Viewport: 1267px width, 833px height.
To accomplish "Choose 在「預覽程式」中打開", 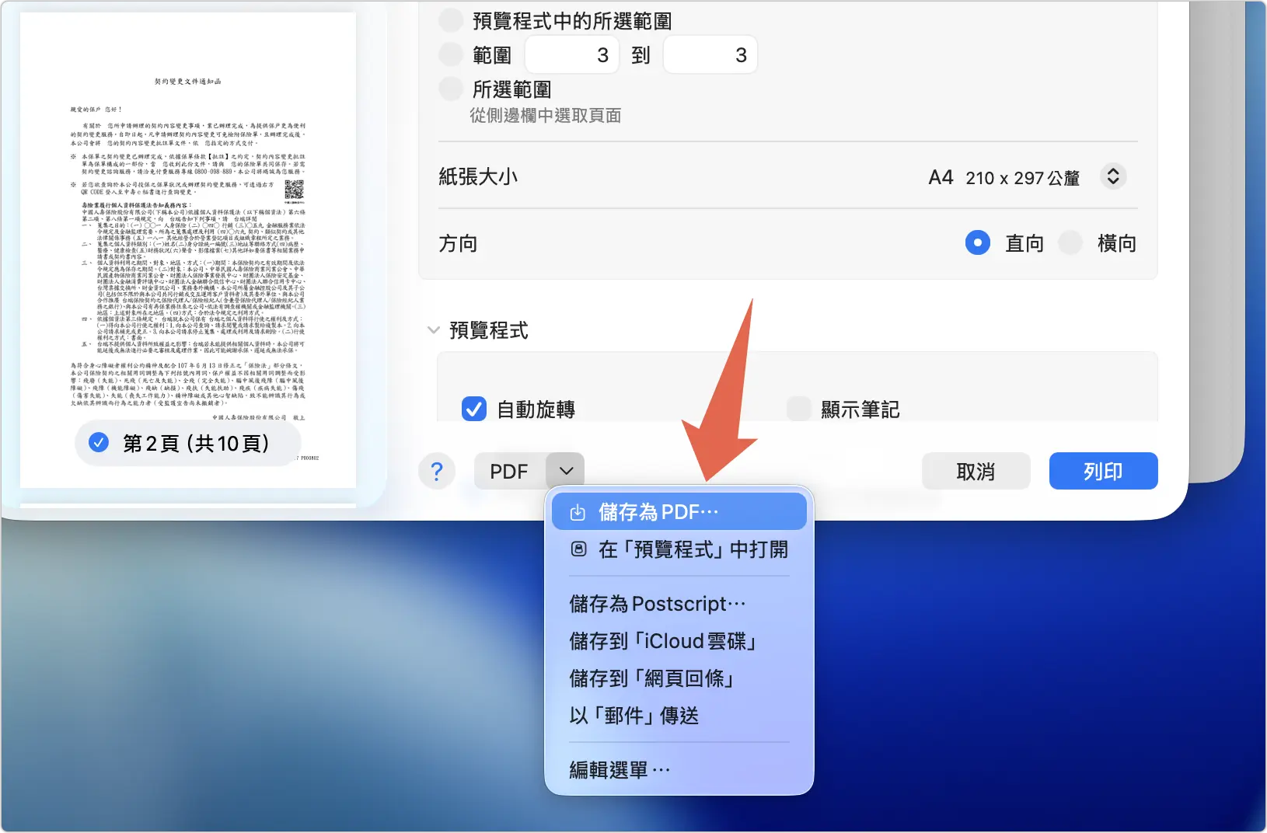I will coord(679,549).
